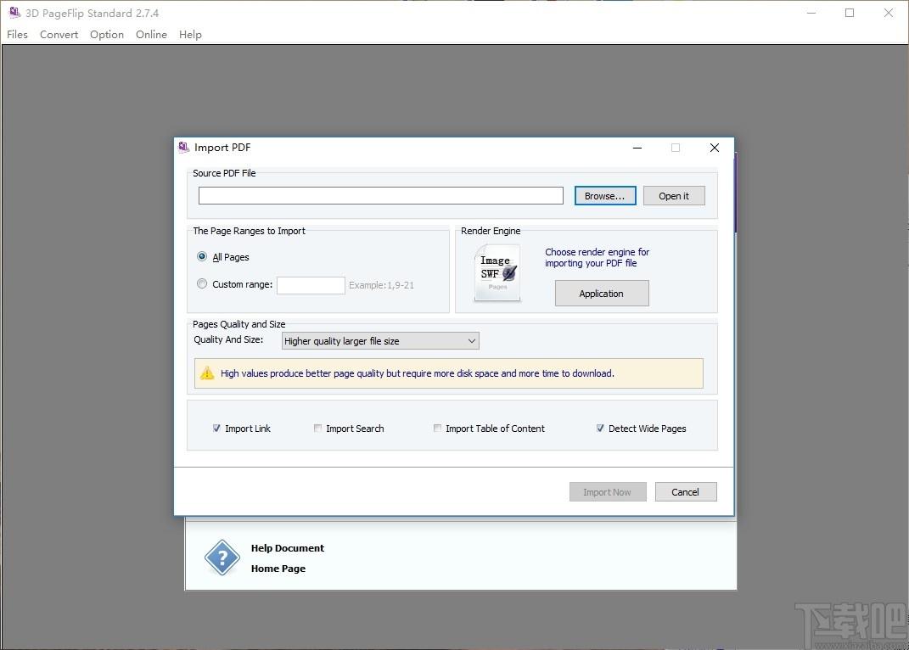This screenshot has width=909, height=650.
Task: Open the Home Page link
Action: click(x=278, y=569)
